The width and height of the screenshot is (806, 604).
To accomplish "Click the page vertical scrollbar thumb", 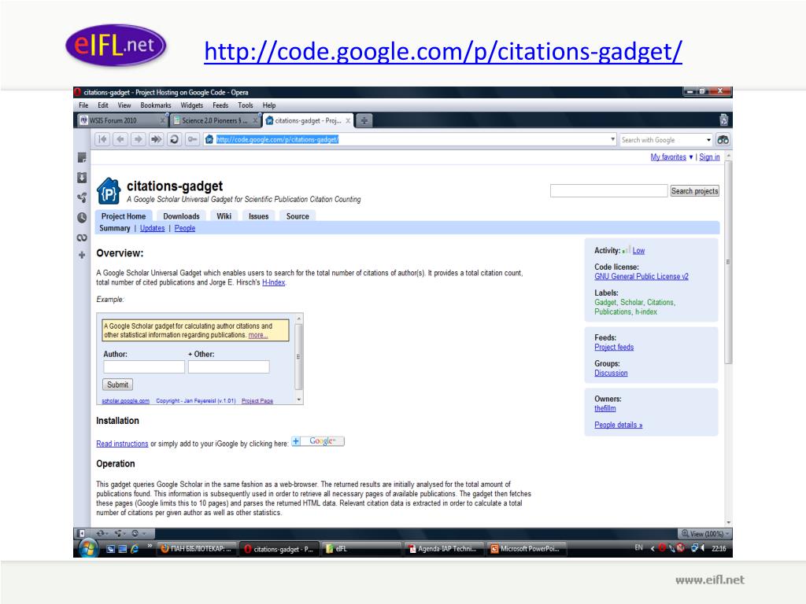I will 728,263.
